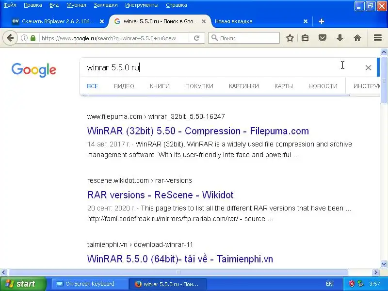The image size is (388, 291).
Task: Open WinRAR 5.5.0 (64bit) Taimienphi result
Action: (x=180, y=259)
